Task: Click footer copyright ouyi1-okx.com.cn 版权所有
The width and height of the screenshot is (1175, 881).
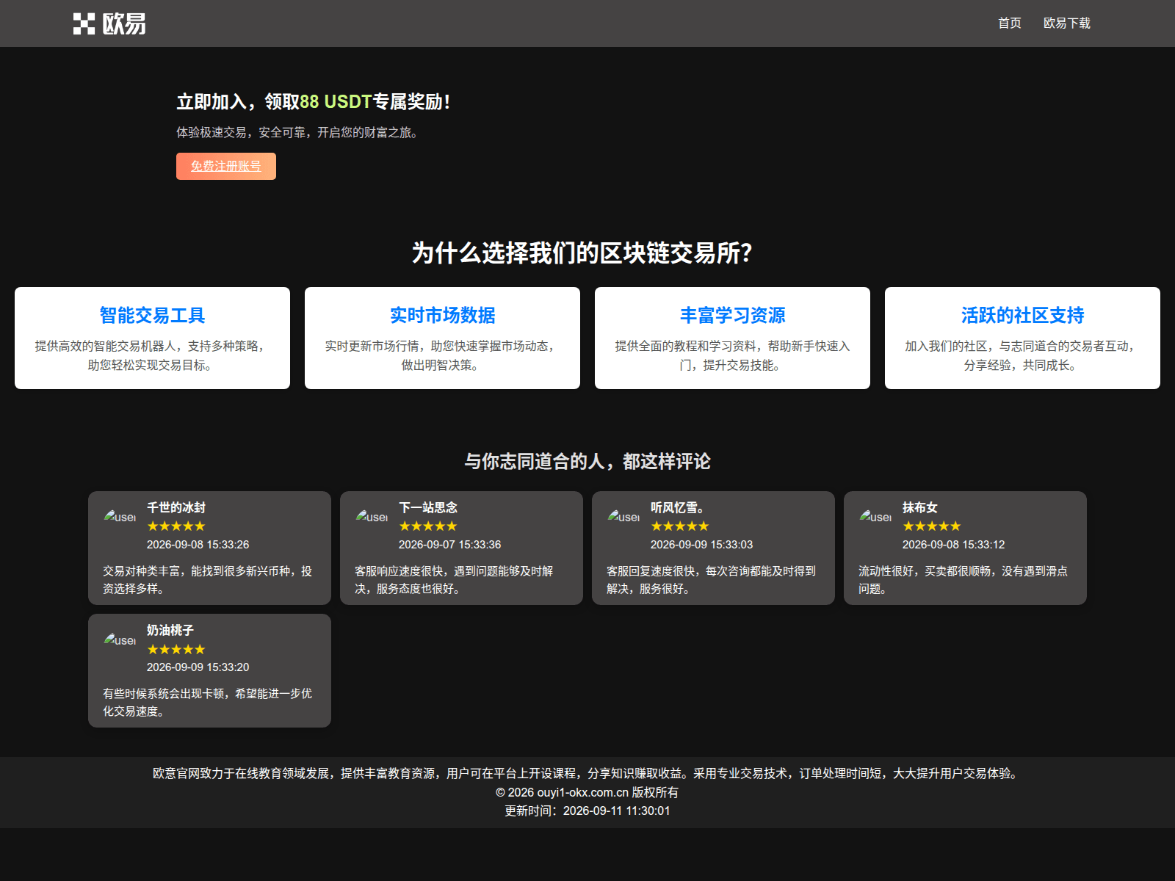Action: [x=587, y=792]
